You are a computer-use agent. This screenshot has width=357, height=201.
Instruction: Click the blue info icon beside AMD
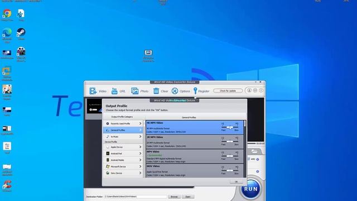(258, 159)
